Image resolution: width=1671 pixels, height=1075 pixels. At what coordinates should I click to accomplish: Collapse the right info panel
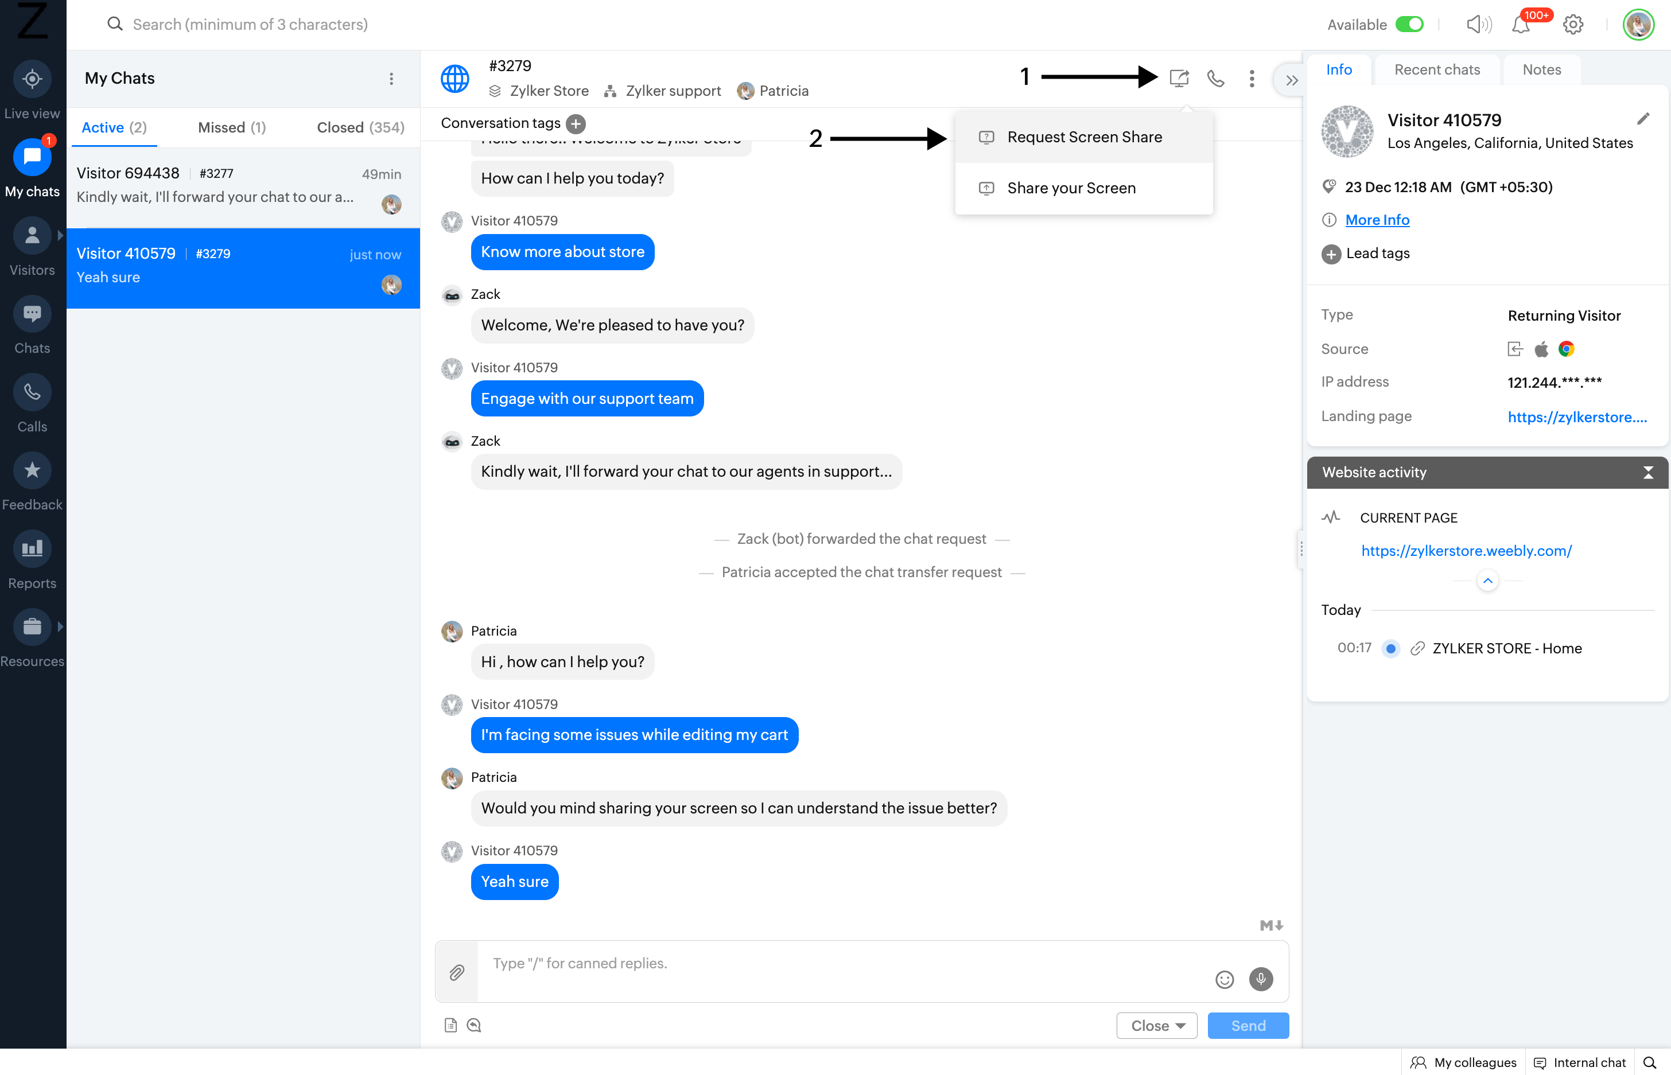coord(1291,80)
